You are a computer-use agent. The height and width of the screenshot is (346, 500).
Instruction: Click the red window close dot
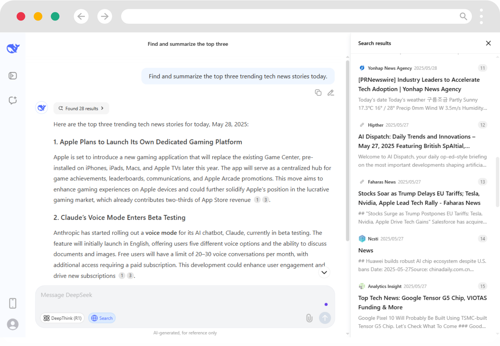click(x=21, y=16)
